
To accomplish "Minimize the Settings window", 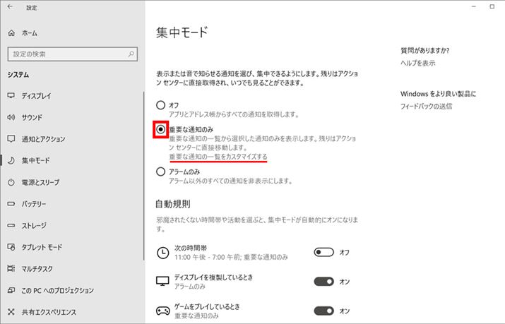I will point(473,6).
